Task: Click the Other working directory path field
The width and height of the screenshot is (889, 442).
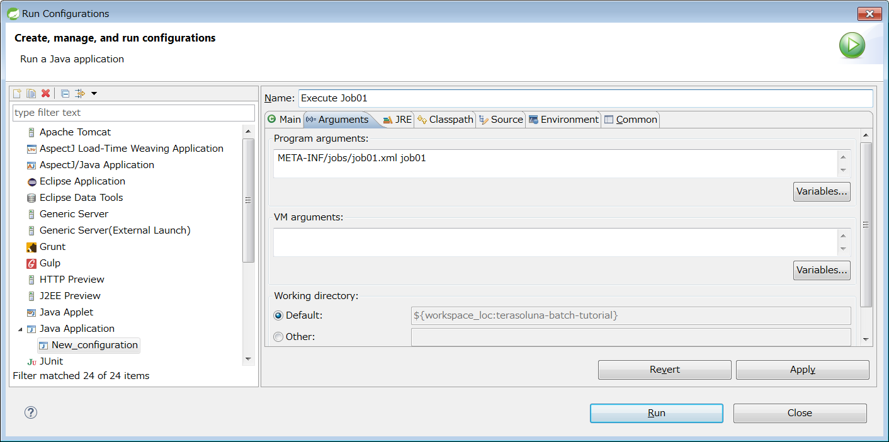Action: [631, 337]
